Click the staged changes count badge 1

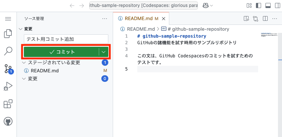click(105, 62)
